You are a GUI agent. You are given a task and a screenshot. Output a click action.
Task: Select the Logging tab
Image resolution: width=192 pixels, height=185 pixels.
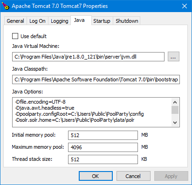(x=60, y=21)
